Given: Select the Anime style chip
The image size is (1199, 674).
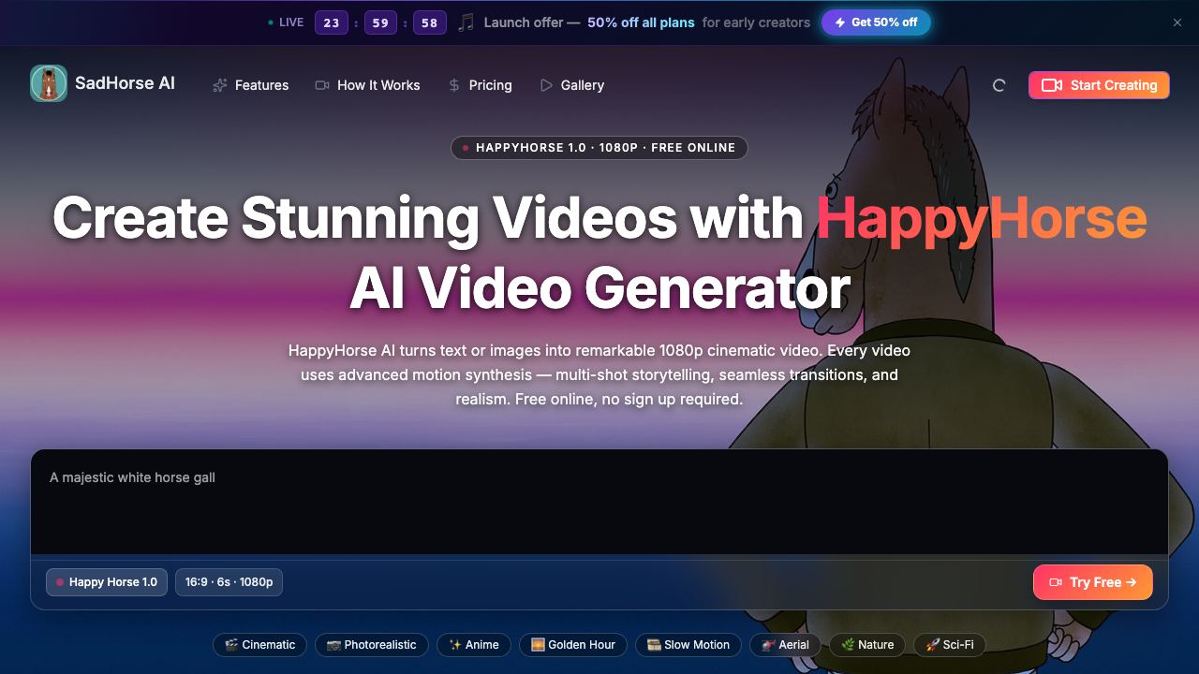Looking at the screenshot, I should 474,645.
